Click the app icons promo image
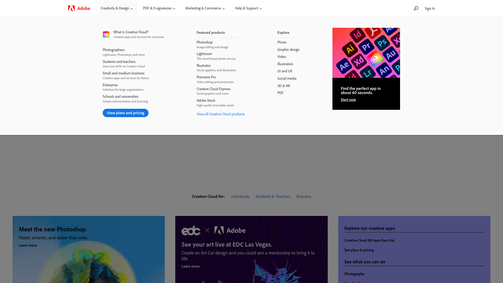 (366, 53)
